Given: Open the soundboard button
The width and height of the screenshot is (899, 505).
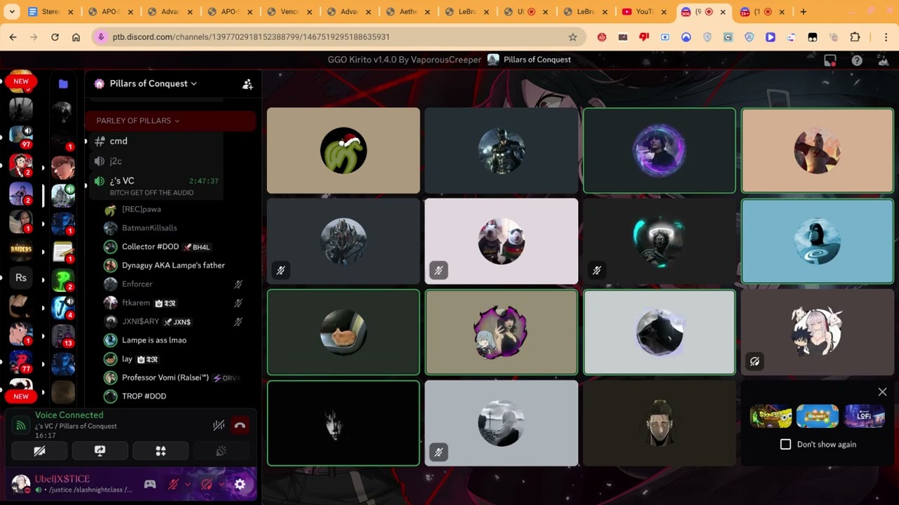Looking at the screenshot, I should point(221,451).
